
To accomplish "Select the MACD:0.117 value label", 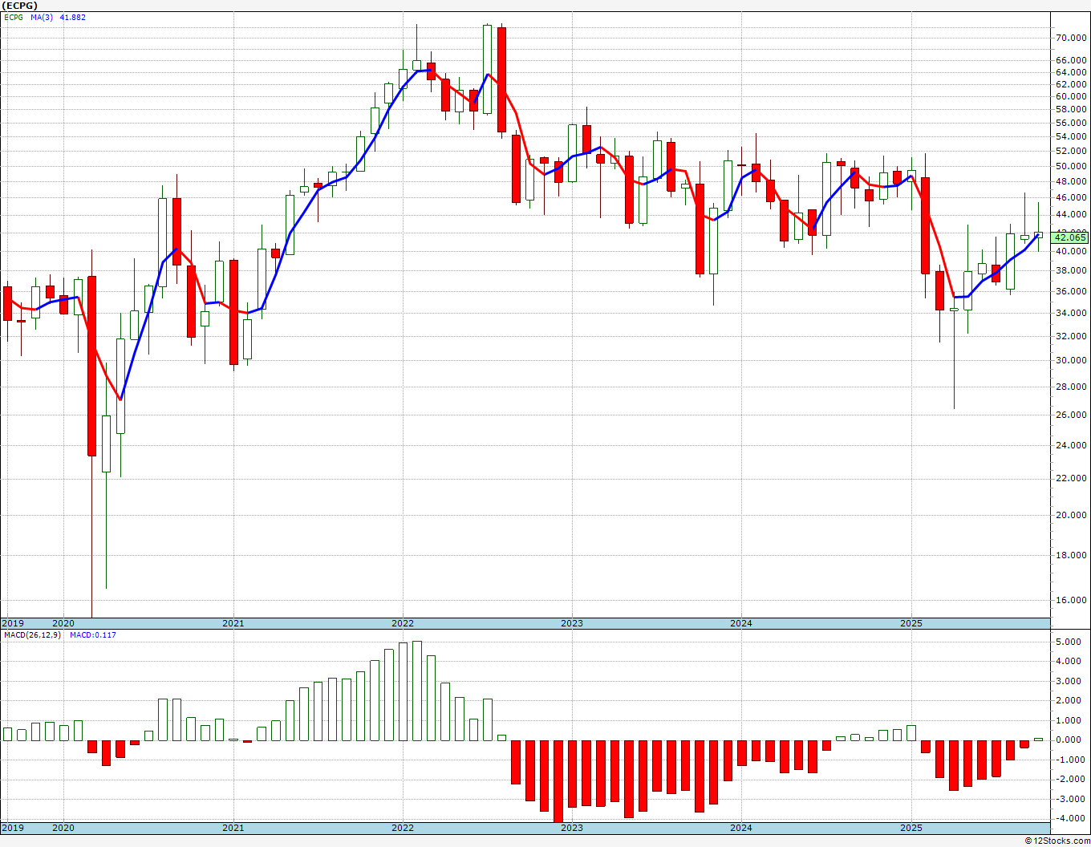I will click(x=92, y=635).
